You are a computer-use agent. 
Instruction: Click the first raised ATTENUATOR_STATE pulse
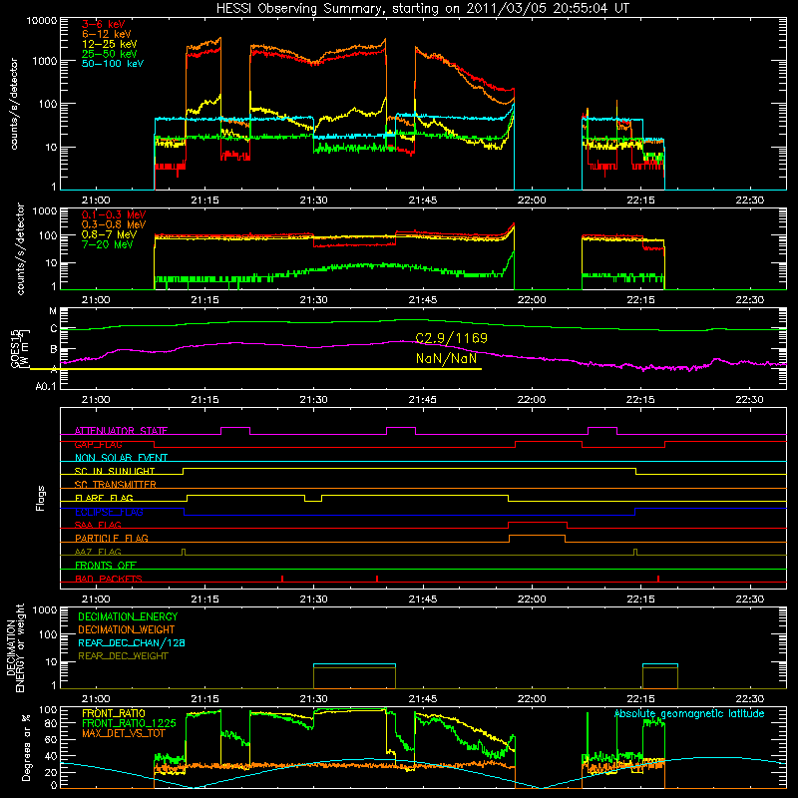pyautogui.click(x=235, y=429)
